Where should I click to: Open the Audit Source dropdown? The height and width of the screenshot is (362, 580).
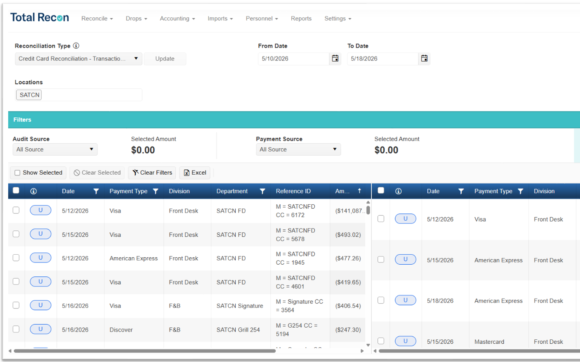click(55, 149)
